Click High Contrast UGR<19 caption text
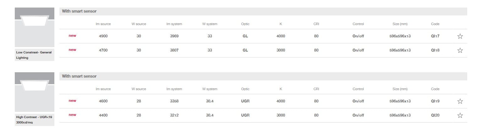This screenshot has width=493, height=131. point(34,119)
